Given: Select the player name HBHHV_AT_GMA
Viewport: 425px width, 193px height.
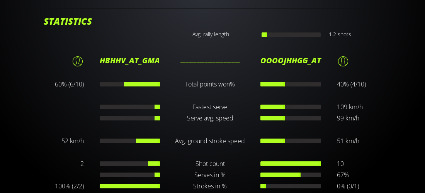Looking at the screenshot, I should [129, 61].
